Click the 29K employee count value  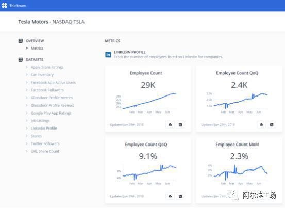148,85
